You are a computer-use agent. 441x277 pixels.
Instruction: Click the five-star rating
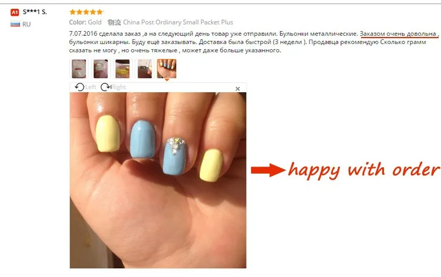coord(86,12)
